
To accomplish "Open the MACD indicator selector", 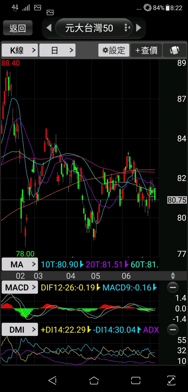I will click(x=20, y=288).
